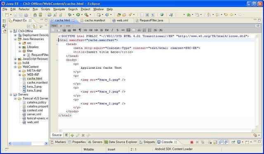This screenshot has width=264, height=154.
Task: Open the Refactor menu
Action: (24, 9)
